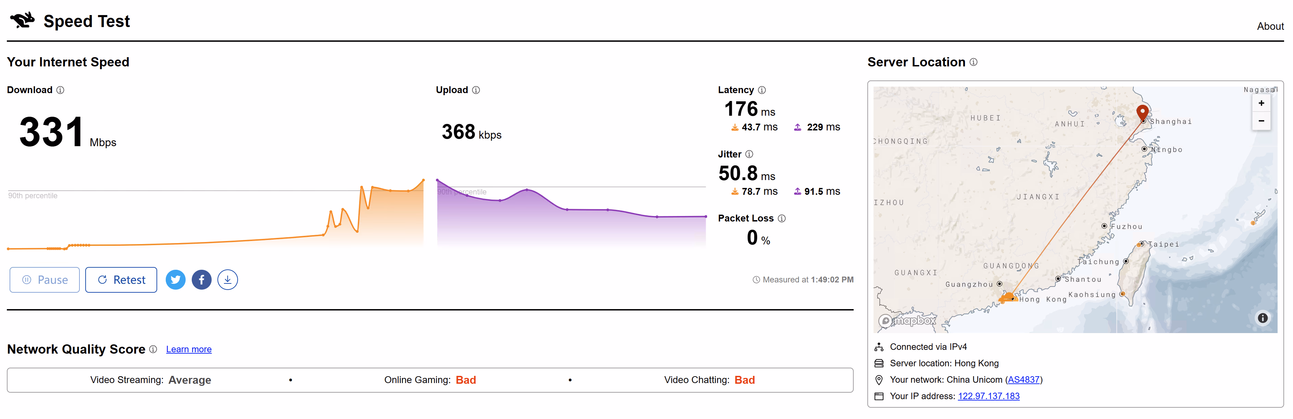Zoom out on the server map
Image resolution: width=1293 pixels, height=419 pixels.
point(1261,121)
